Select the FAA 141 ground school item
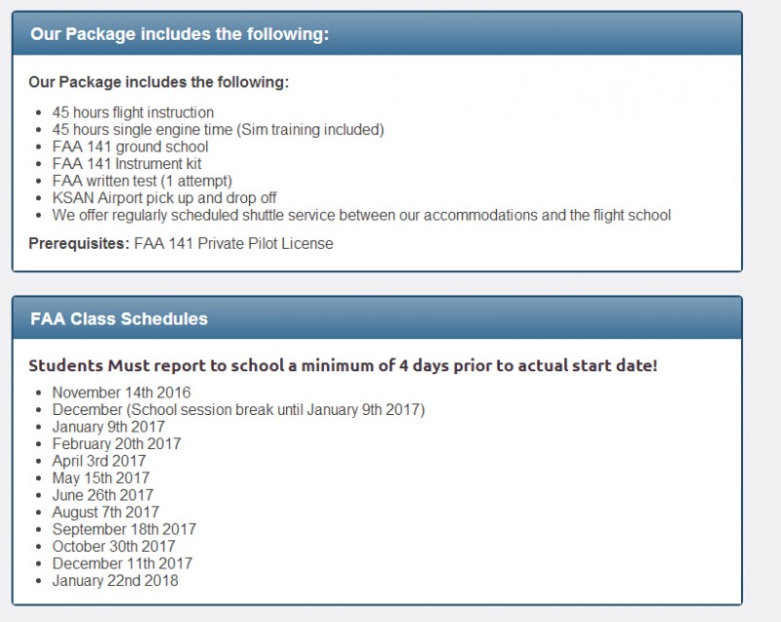This screenshot has height=622, width=781. click(130, 146)
